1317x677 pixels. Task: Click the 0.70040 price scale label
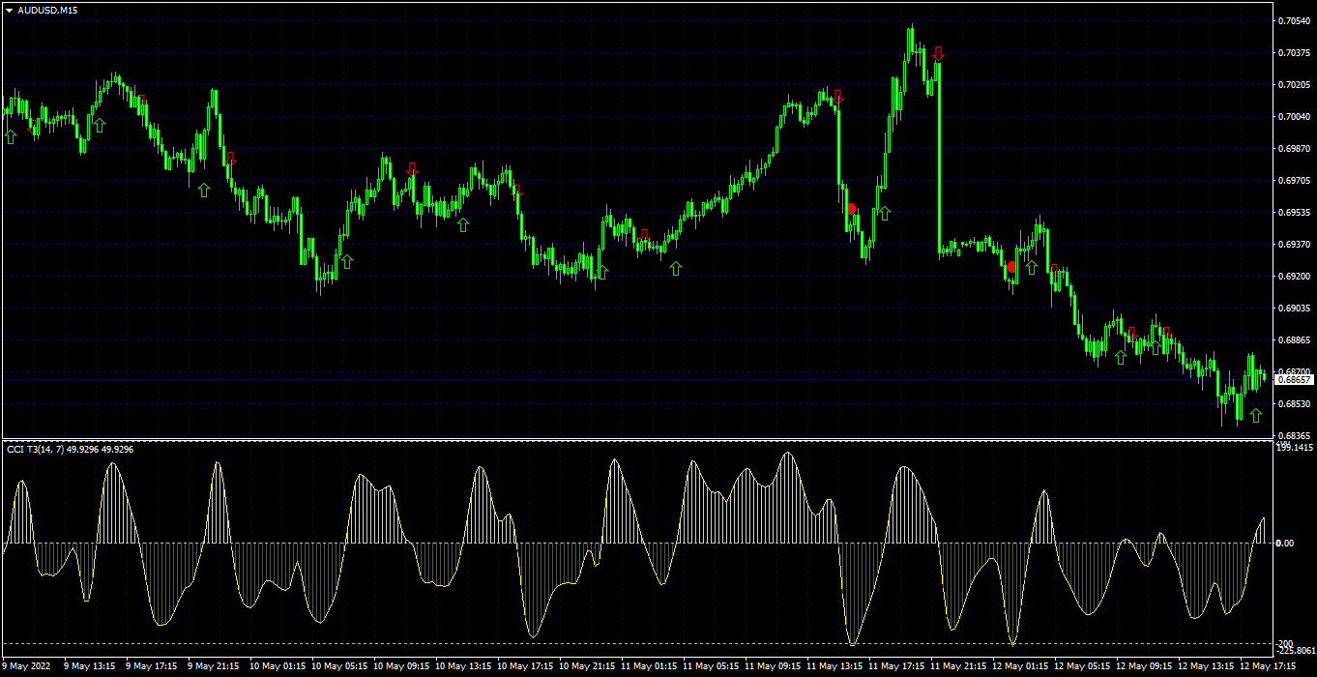[1293, 116]
